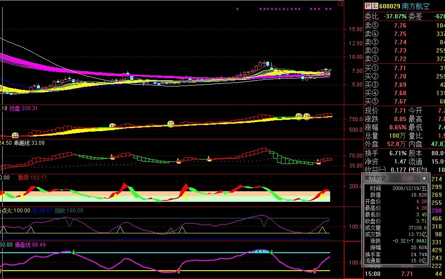Click the popup 收盘价 value 3.71

coord(421,221)
